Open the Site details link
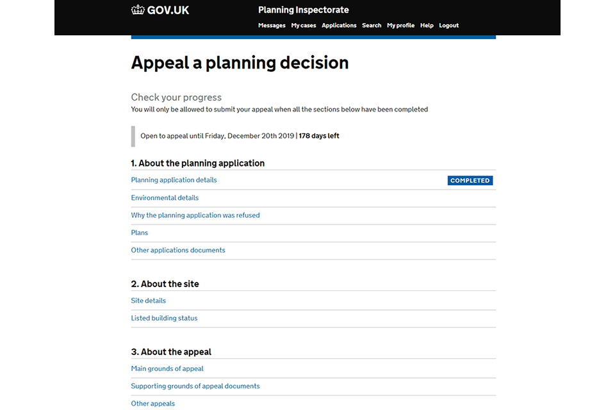The height and width of the screenshot is (410, 615). click(x=148, y=300)
